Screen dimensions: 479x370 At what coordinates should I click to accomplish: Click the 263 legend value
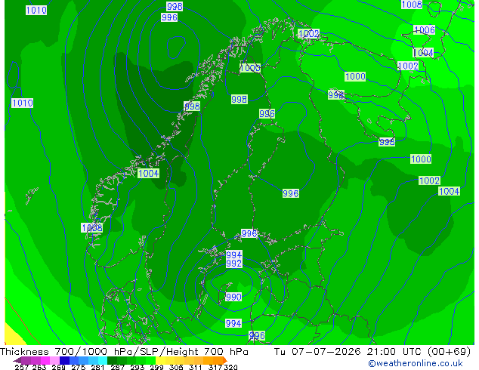[x=39, y=367]
